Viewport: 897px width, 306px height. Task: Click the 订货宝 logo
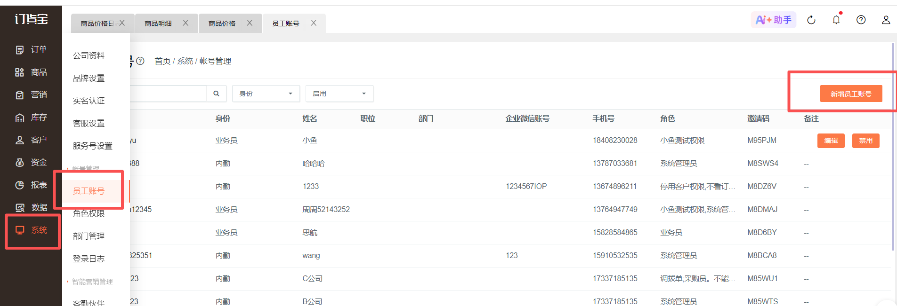coord(31,19)
